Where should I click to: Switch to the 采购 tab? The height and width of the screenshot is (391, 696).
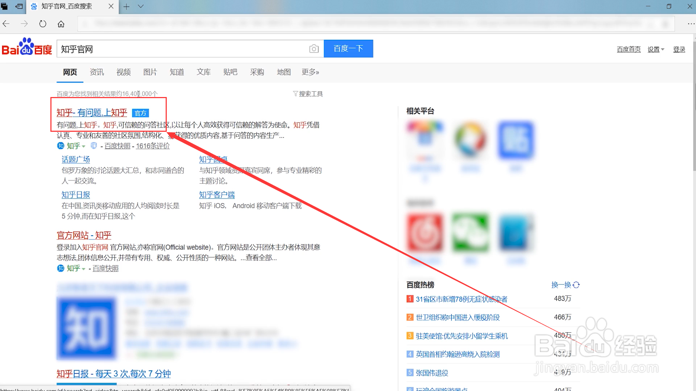coord(257,72)
